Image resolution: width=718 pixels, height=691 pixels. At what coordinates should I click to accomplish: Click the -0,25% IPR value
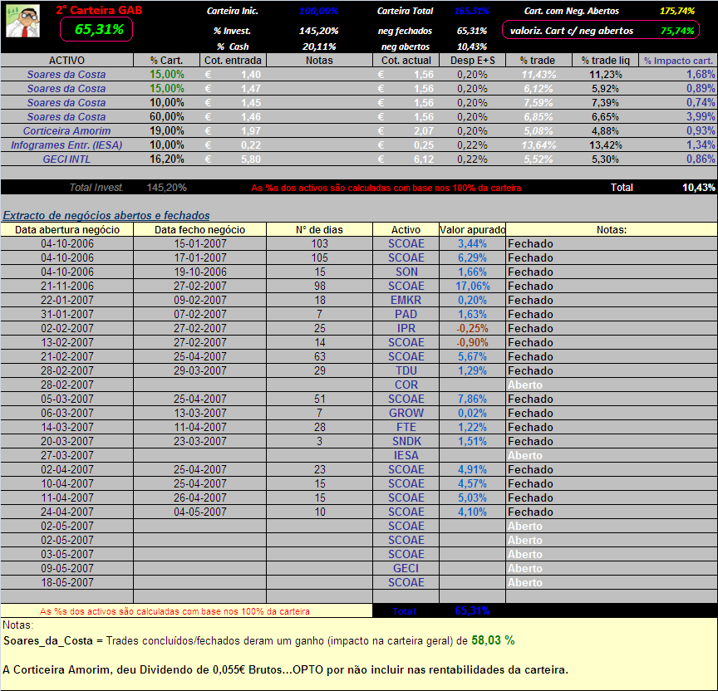(x=473, y=329)
